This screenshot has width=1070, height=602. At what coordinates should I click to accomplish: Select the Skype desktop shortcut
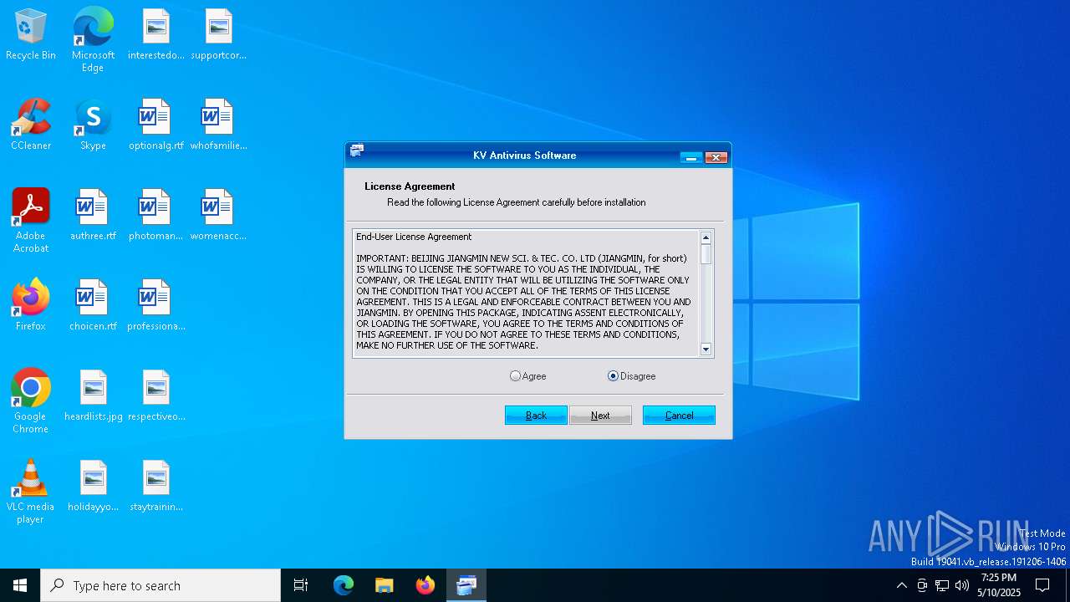(x=93, y=125)
